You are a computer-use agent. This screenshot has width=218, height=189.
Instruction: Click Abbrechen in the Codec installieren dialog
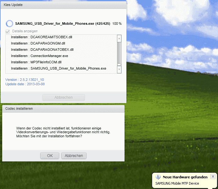click(74, 156)
